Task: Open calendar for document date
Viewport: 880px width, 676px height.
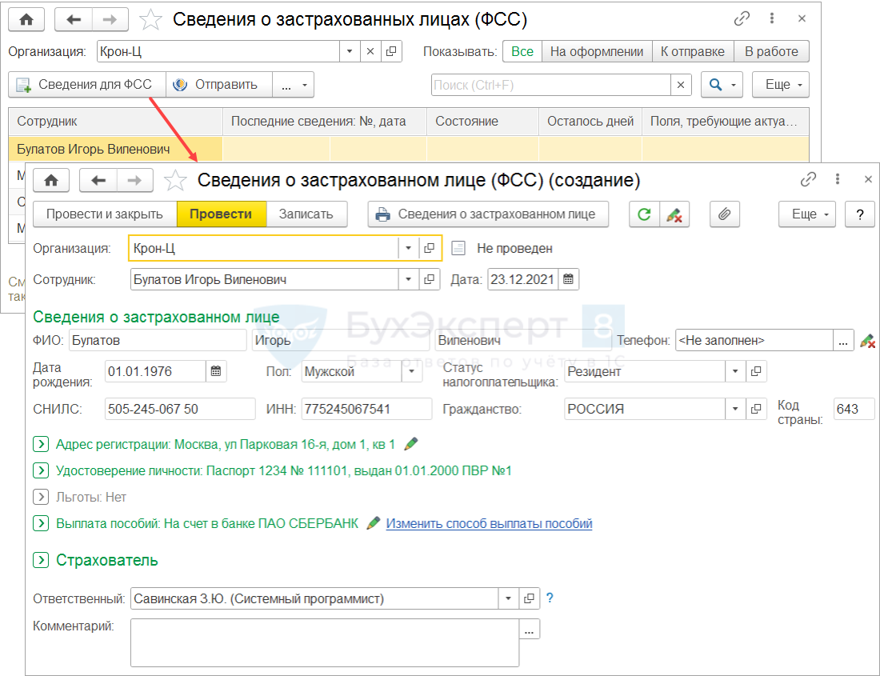Action: (x=569, y=279)
